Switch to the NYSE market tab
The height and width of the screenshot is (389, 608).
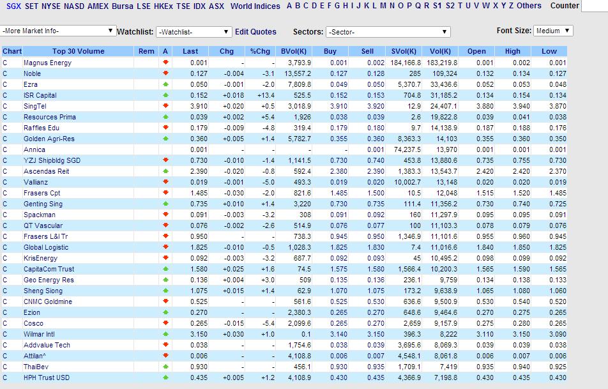[51, 6]
